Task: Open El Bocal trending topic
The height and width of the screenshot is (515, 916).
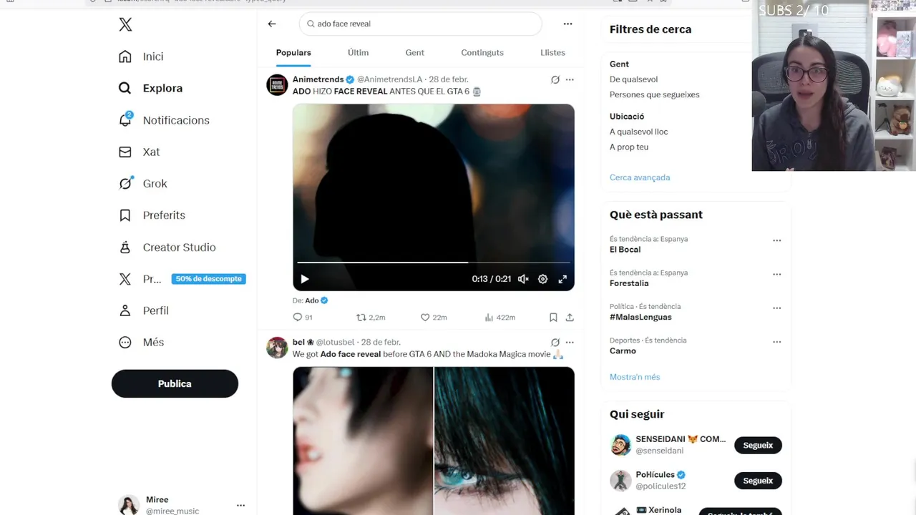Action: click(x=625, y=250)
